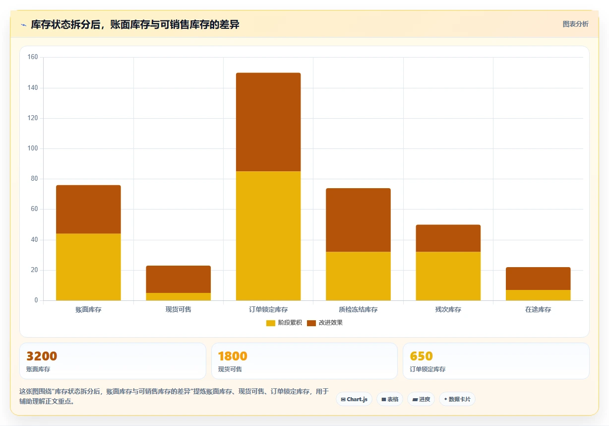Click the brown segment of 残次库存 bar
Screen dimensions: 609x426
(448, 238)
